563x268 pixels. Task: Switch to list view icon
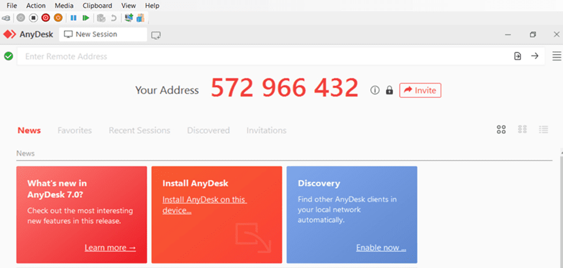543,129
